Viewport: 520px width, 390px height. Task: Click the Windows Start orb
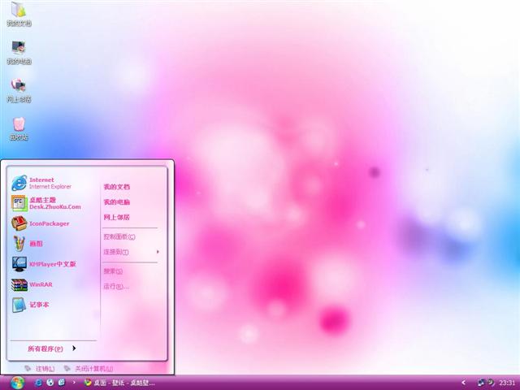click(x=17, y=383)
